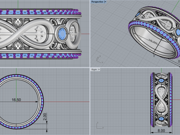
Task: Click the world axes icon in Perspective view
Action: tap(100, 59)
